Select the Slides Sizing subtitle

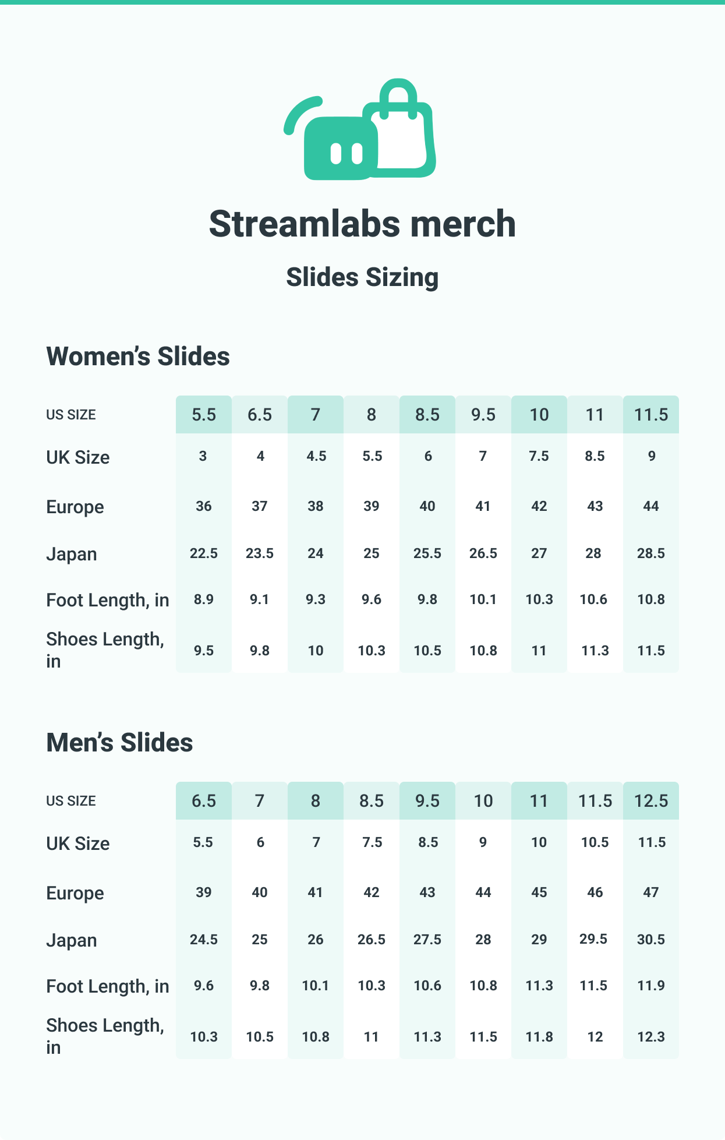point(362,277)
